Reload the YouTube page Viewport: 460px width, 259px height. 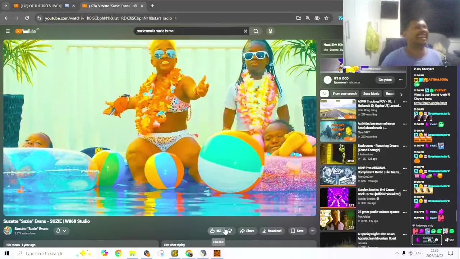pos(27,18)
